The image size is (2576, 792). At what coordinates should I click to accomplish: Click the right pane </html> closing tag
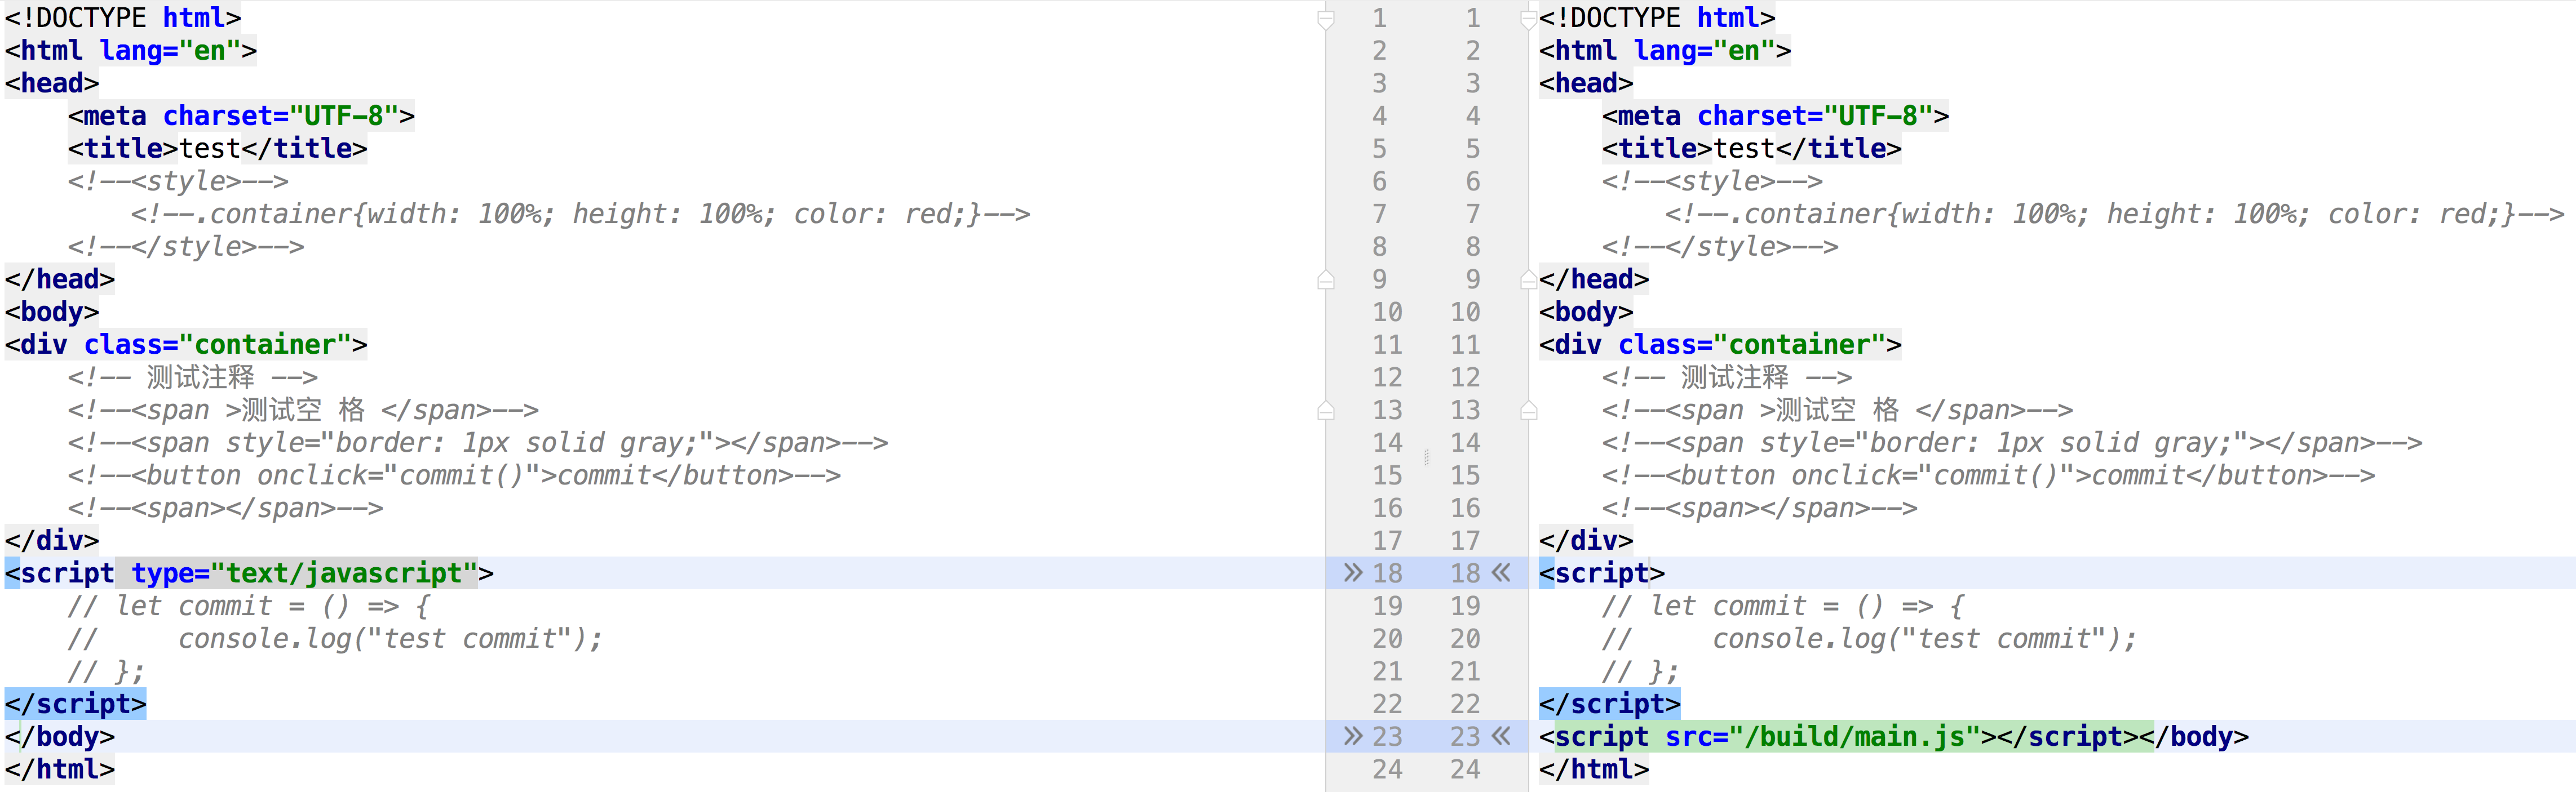click(1594, 769)
